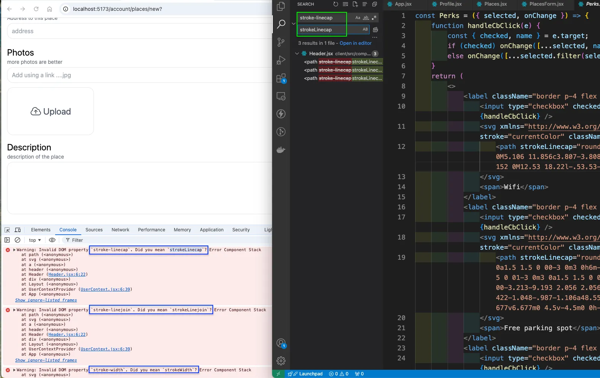Viewport: 600px width, 378px height.
Task: Toggle Preserve Case in replace field
Action: click(x=365, y=29)
